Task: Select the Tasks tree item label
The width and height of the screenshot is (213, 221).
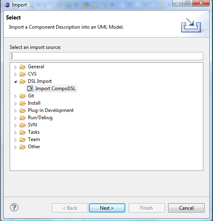Action: (x=34, y=132)
